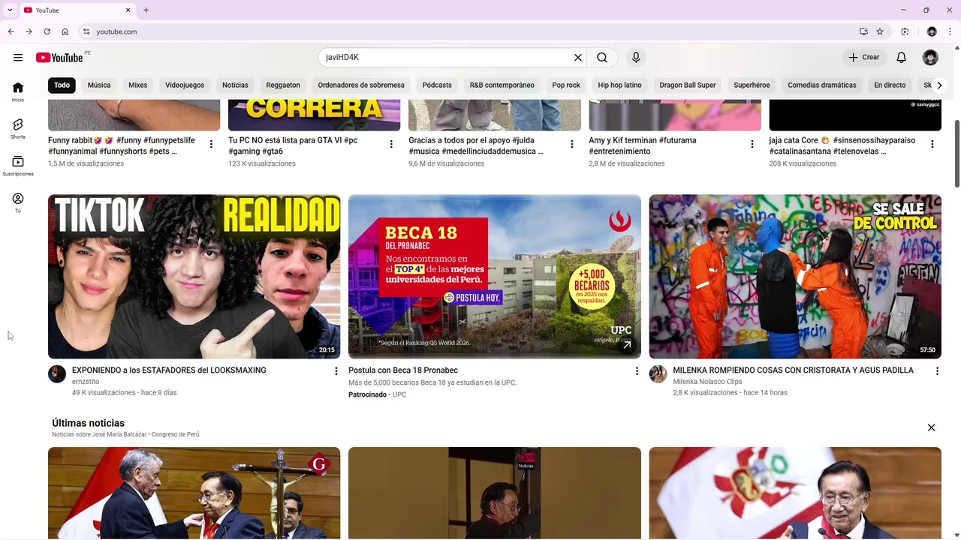Click the SE SALE DE CONTROL thumbnail
The width and height of the screenshot is (961, 540).
point(795,277)
